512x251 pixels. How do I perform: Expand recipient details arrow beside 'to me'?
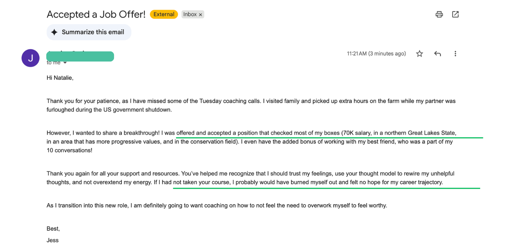(65, 63)
